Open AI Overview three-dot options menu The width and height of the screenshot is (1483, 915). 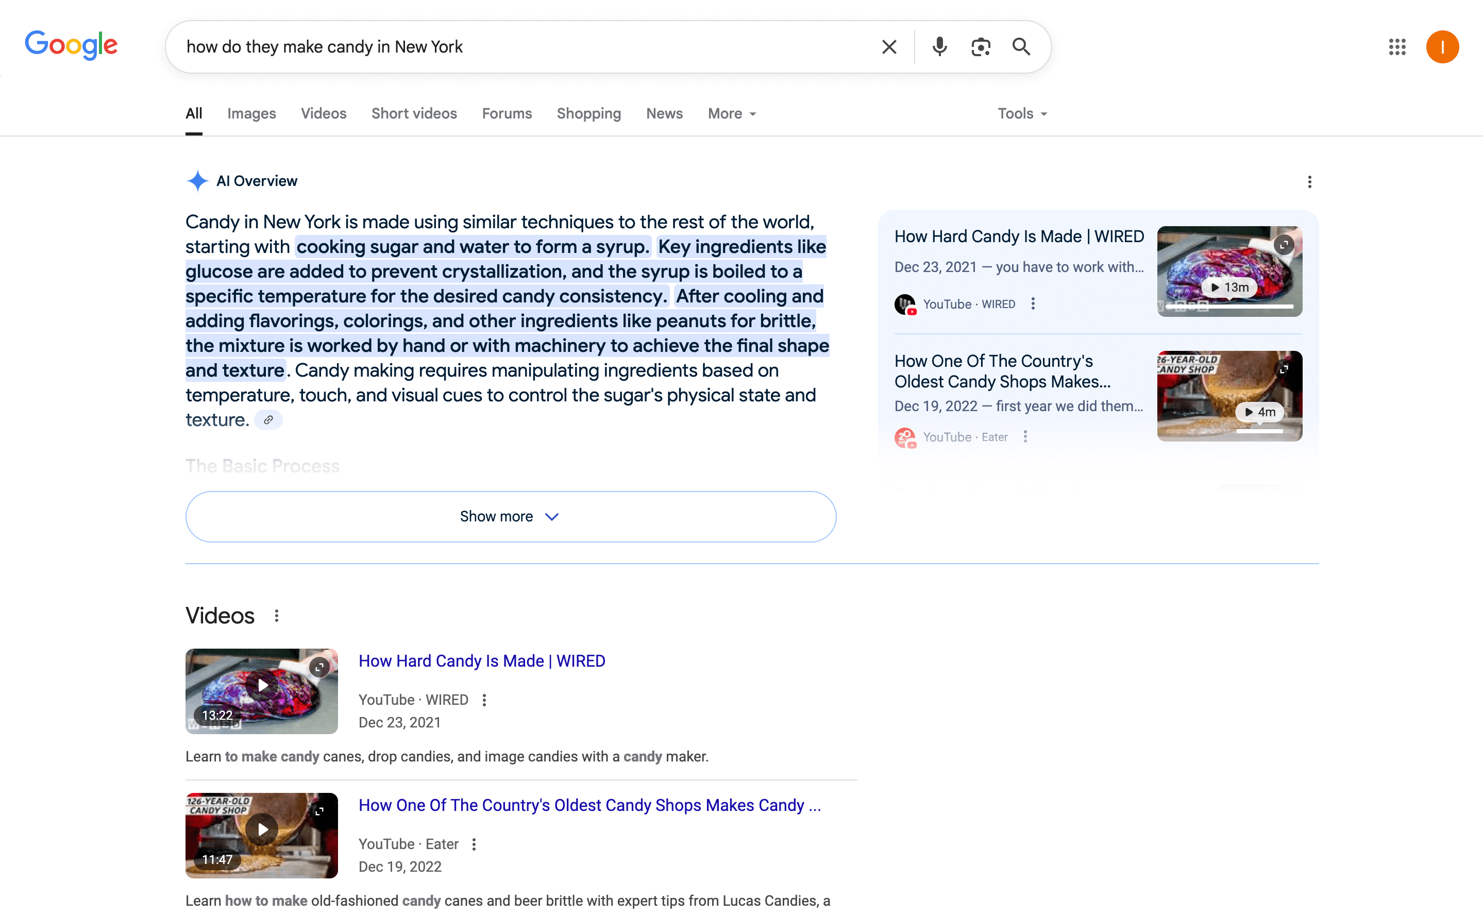click(1309, 182)
